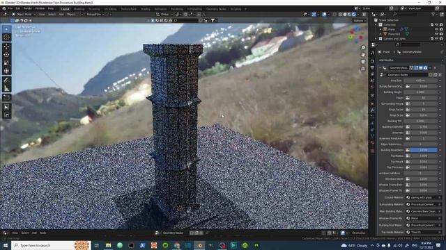The width and height of the screenshot is (446, 250).
Task: Toggle visibility eye for Plane object
Action: click(437, 29)
